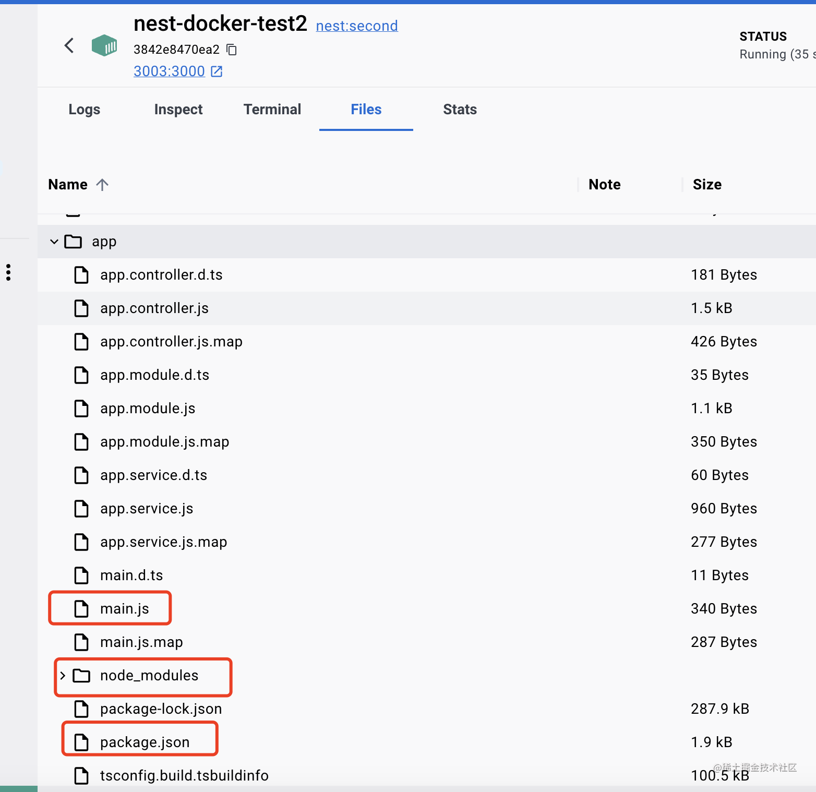Click the app folder icon
This screenshot has width=816, height=792.
[x=73, y=242]
